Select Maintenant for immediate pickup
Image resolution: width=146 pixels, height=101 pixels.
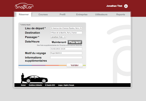[x=59, y=42]
